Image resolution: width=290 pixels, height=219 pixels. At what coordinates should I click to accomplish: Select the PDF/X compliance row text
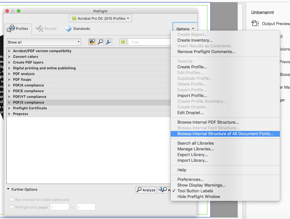[x=29, y=102]
